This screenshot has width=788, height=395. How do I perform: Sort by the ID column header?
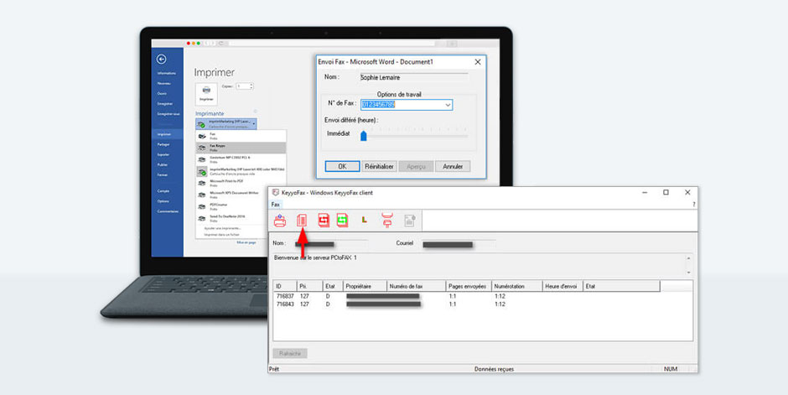click(x=285, y=286)
